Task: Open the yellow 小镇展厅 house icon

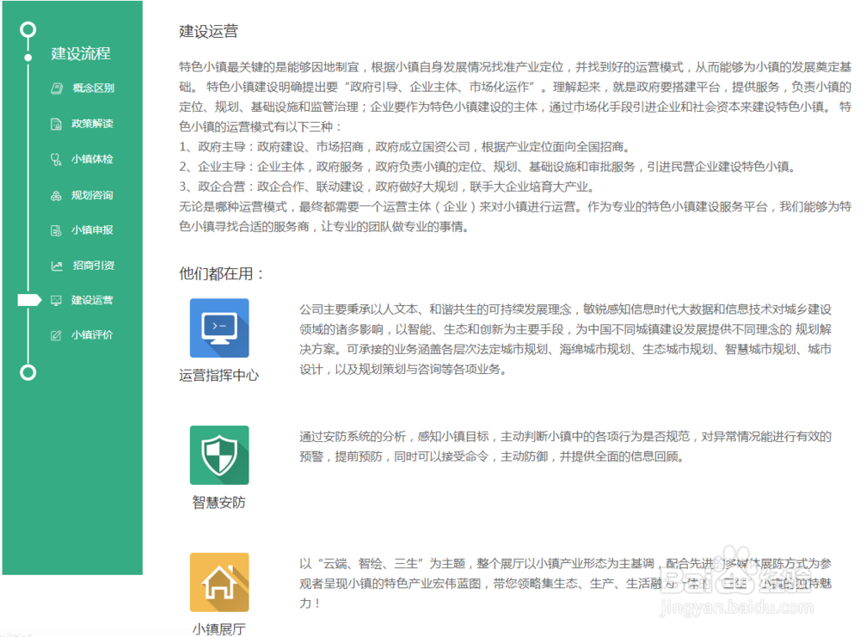Action: click(219, 582)
